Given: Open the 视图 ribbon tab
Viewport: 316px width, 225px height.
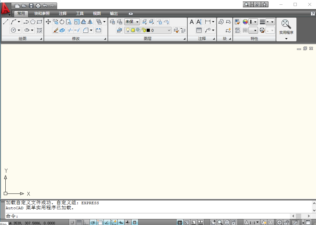Looking at the screenshot, I should tap(97, 14).
